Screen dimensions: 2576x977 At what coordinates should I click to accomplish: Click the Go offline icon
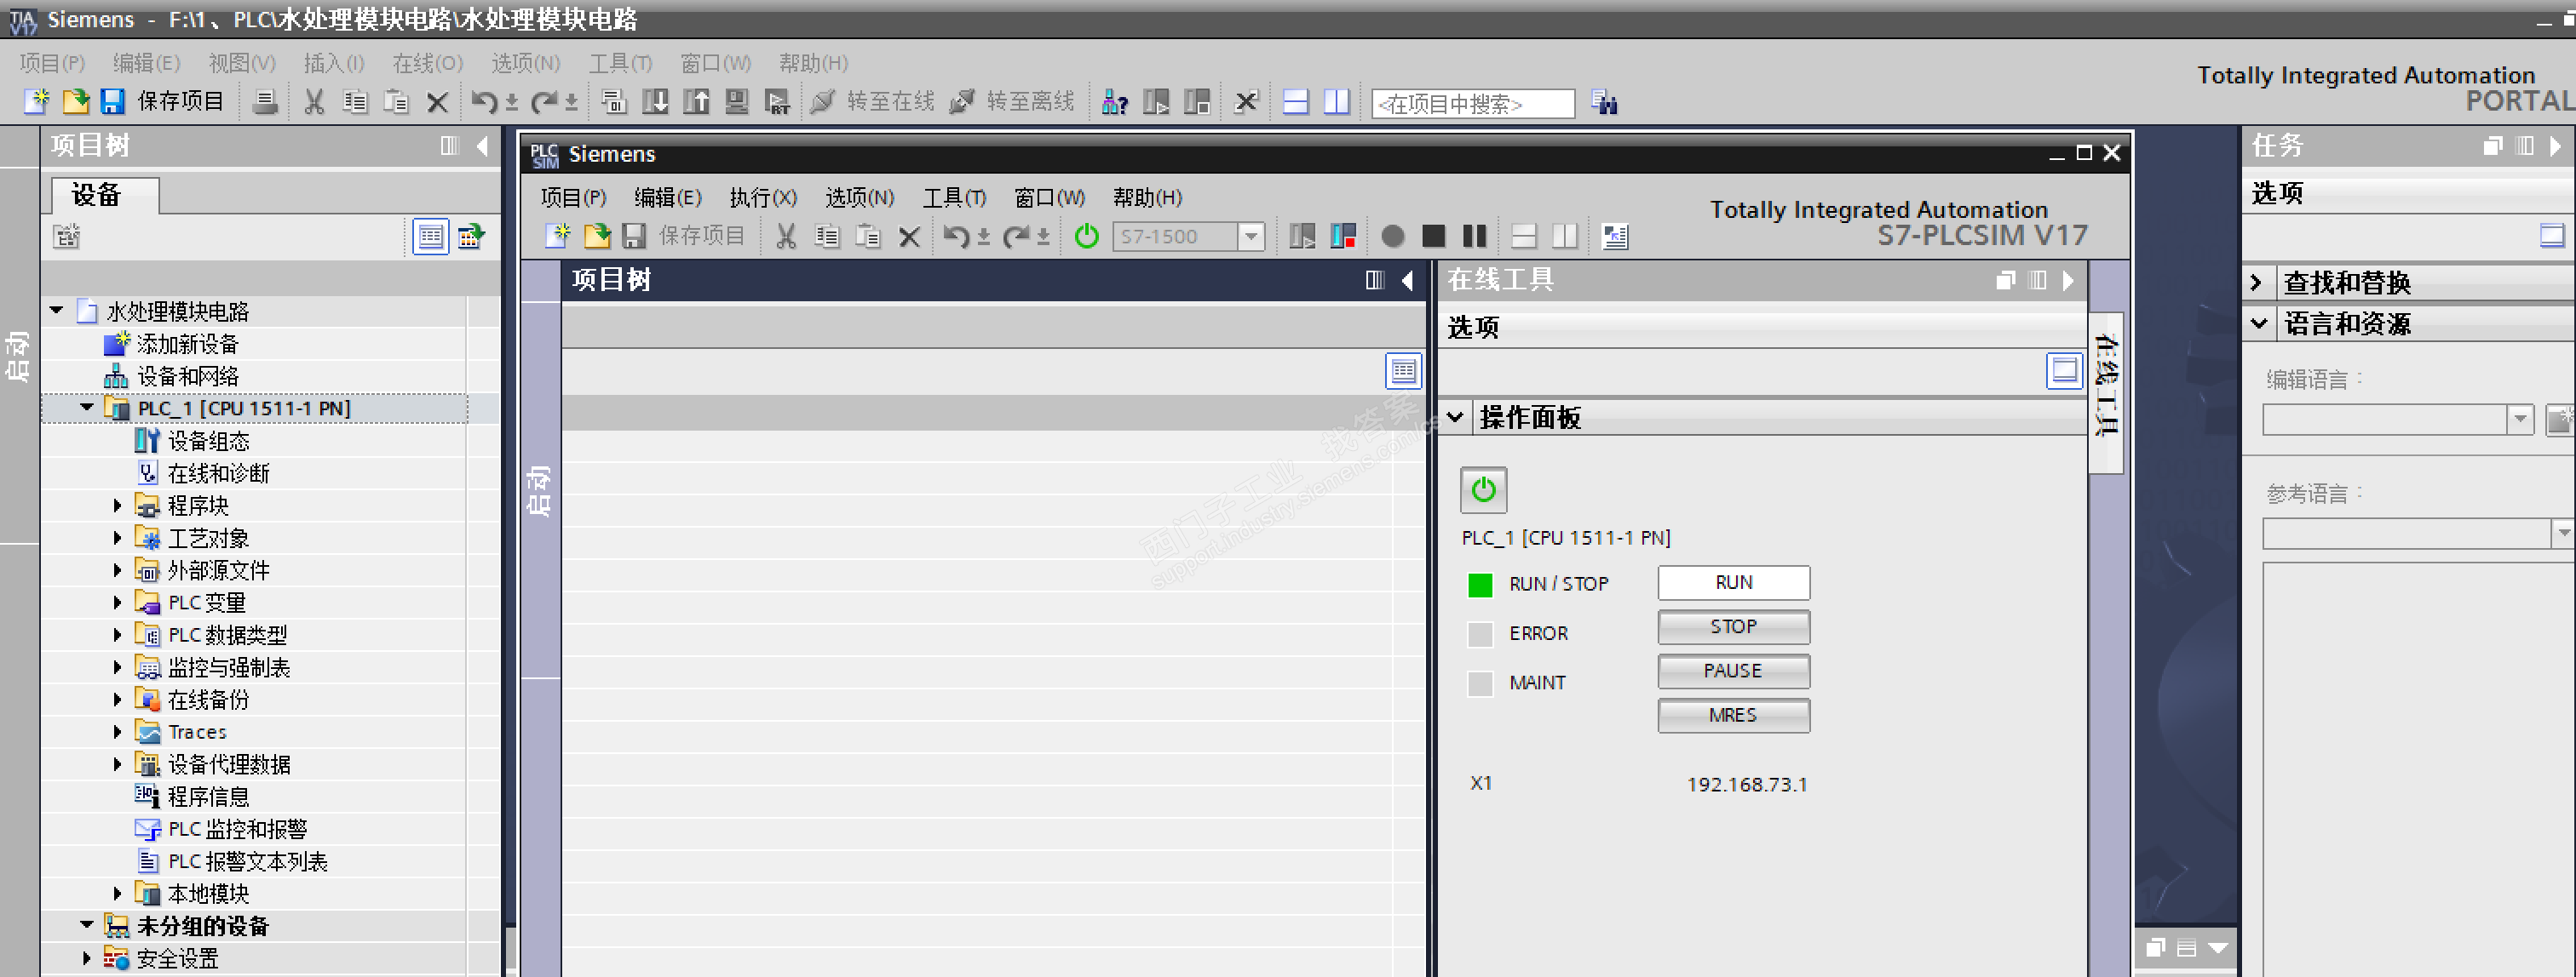click(x=962, y=101)
